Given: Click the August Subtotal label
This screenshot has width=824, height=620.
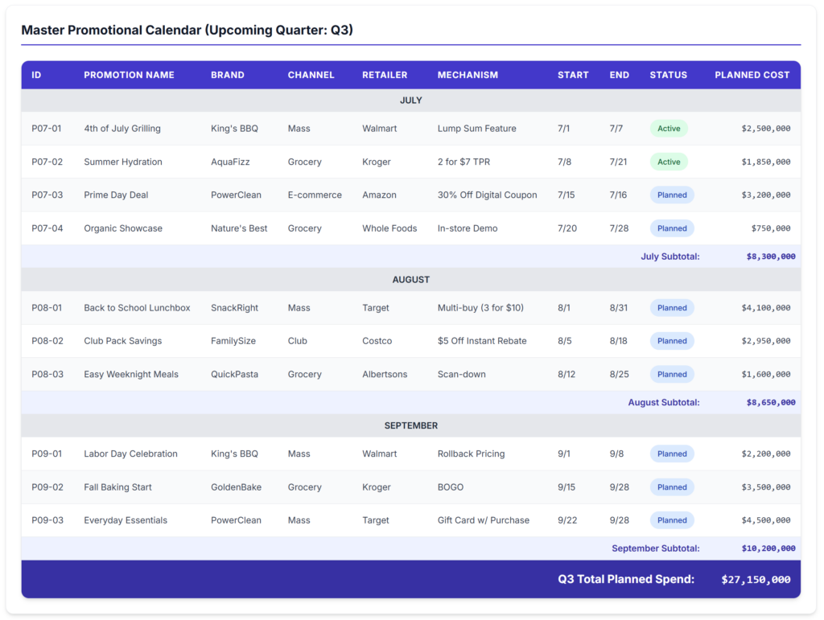Looking at the screenshot, I should pyautogui.click(x=664, y=403).
